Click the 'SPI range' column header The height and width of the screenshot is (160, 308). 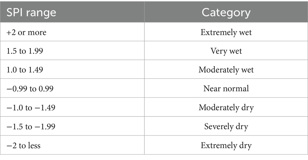pyautogui.click(x=31, y=13)
